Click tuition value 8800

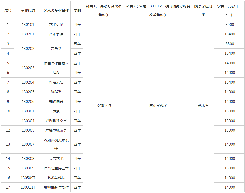pos(229,44)
